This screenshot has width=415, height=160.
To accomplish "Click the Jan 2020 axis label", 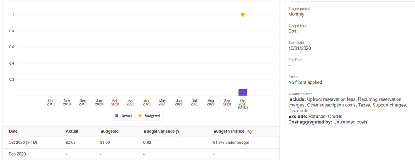I will tap(99, 102).
